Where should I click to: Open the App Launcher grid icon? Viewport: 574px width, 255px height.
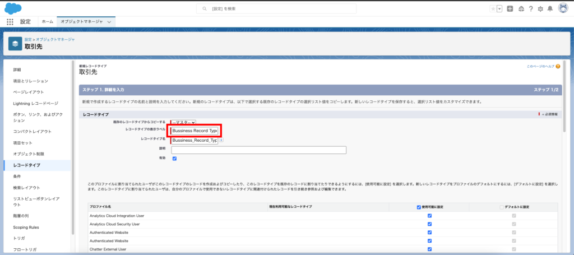pyautogui.click(x=10, y=21)
